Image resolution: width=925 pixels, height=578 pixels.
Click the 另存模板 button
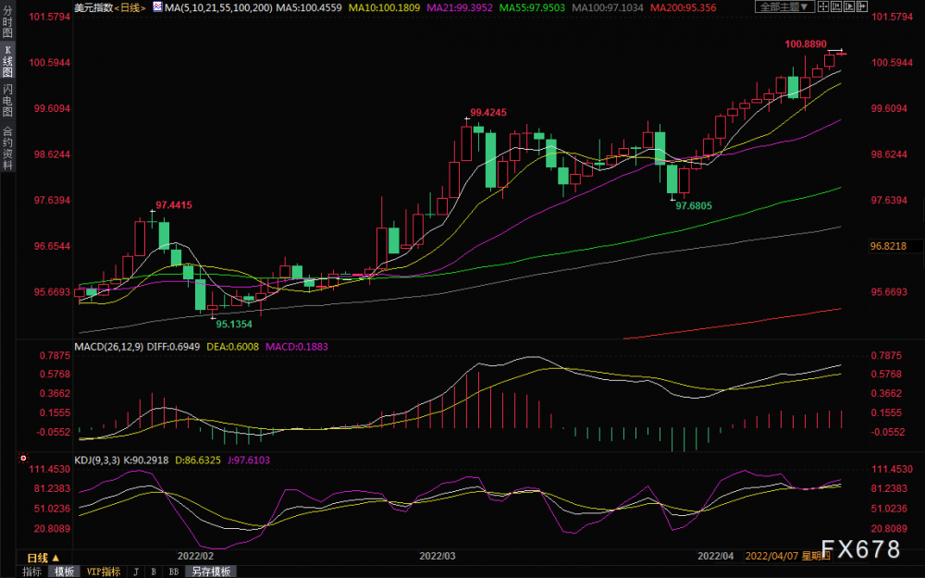pyautogui.click(x=211, y=572)
